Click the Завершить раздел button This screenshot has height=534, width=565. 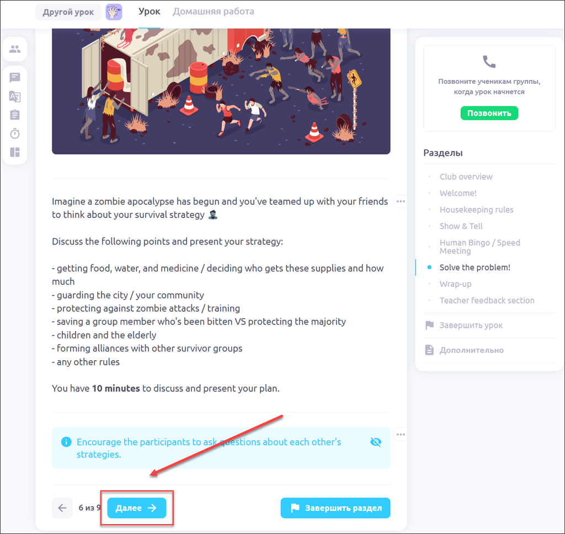point(335,508)
